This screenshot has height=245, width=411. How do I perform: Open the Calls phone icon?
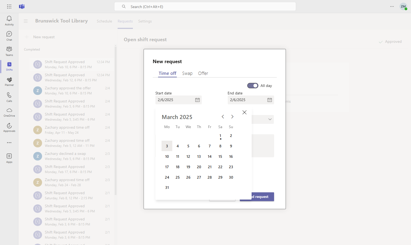(9, 97)
